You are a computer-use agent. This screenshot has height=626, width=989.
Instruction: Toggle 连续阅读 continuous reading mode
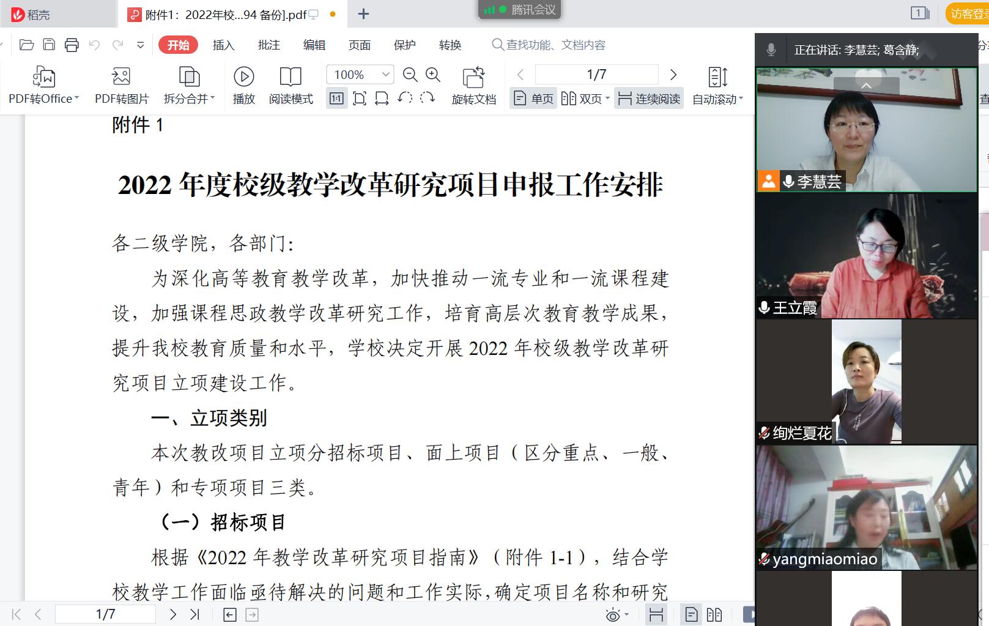pos(649,99)
